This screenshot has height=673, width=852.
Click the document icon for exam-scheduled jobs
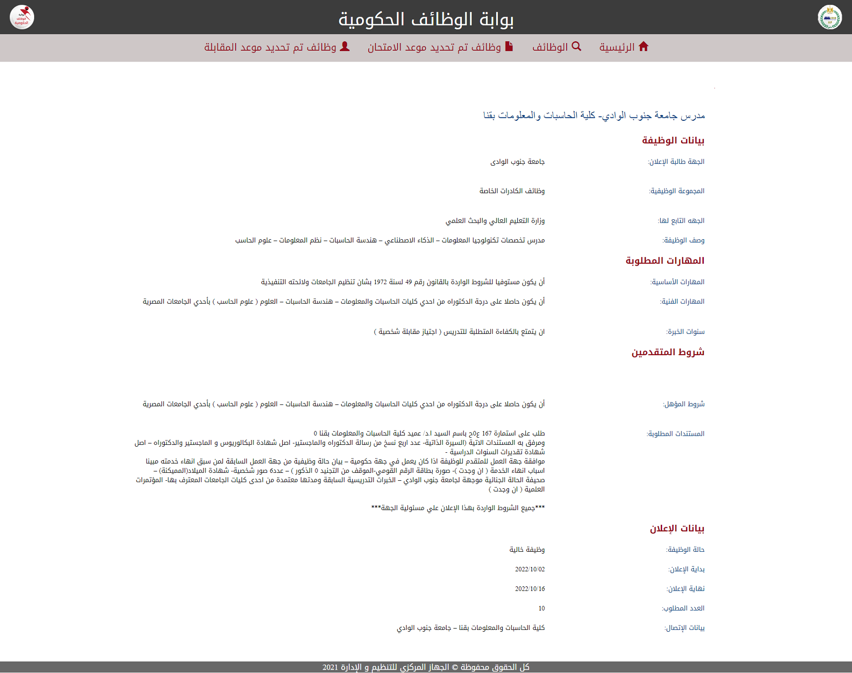point(509,46)
